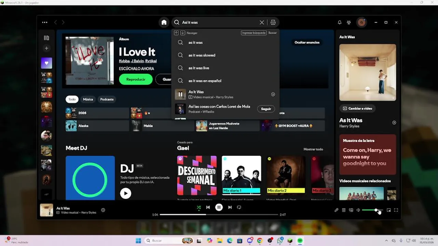This screenshot has width=438, height=246.
Task: Clear the search text with the X icon
Action: click(262, 22)
